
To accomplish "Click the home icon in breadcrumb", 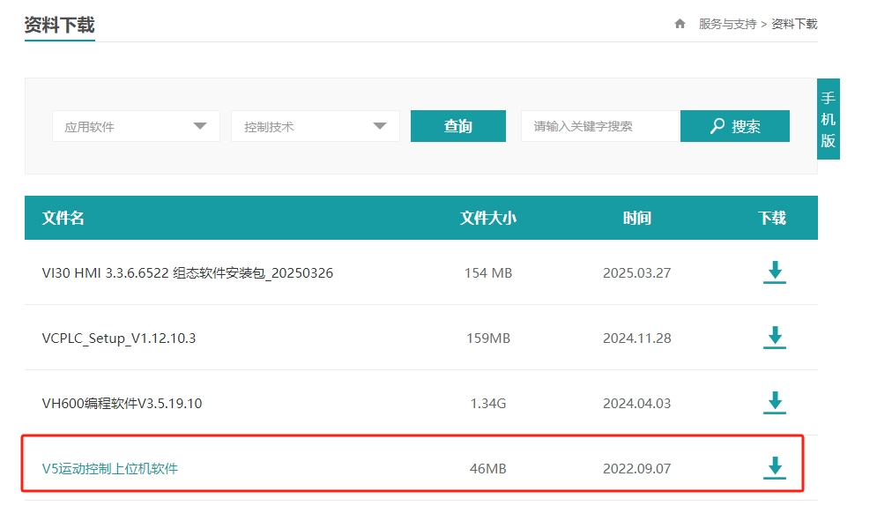I will [680, 24].
